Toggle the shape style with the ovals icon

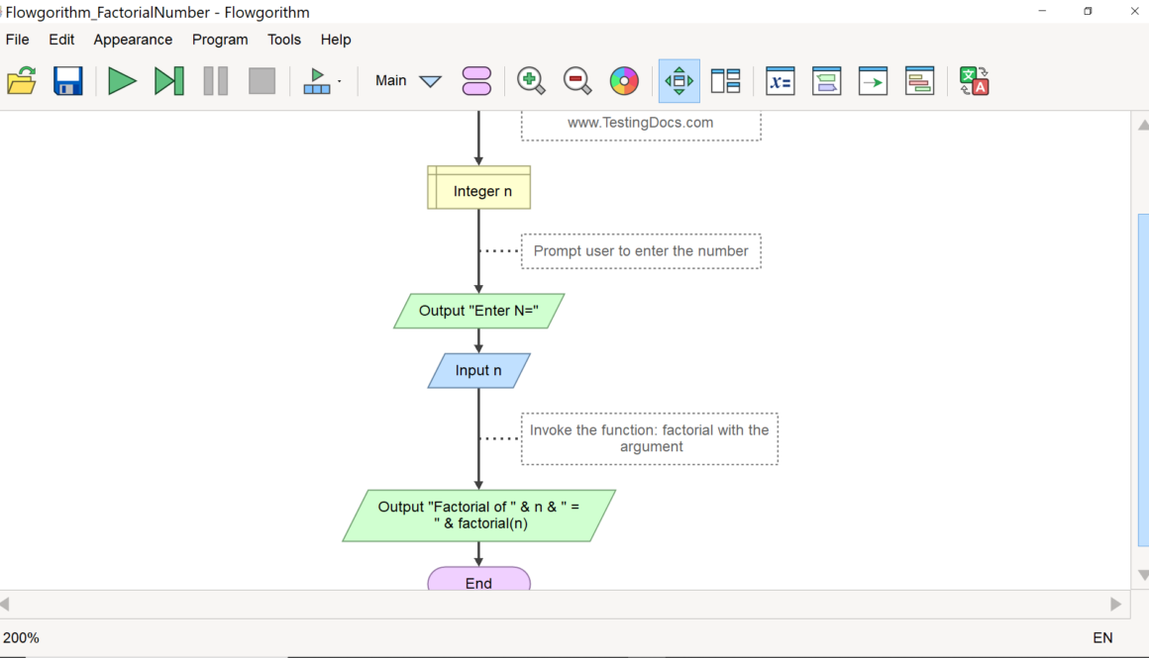coord(476,81)
